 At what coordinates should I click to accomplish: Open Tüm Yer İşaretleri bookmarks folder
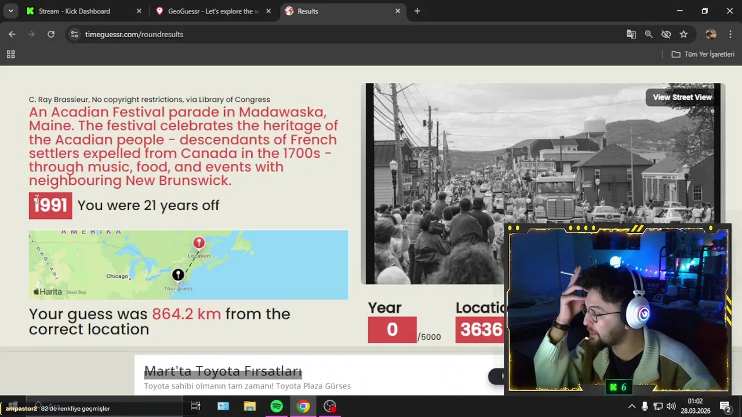click(703, 54)
